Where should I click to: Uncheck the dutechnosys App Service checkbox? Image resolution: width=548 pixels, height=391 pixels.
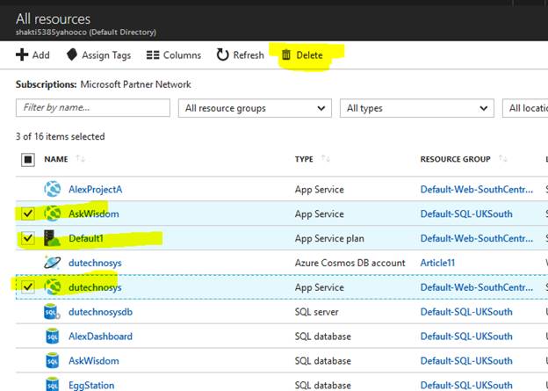pyautogui.click(x=28, y=287)
